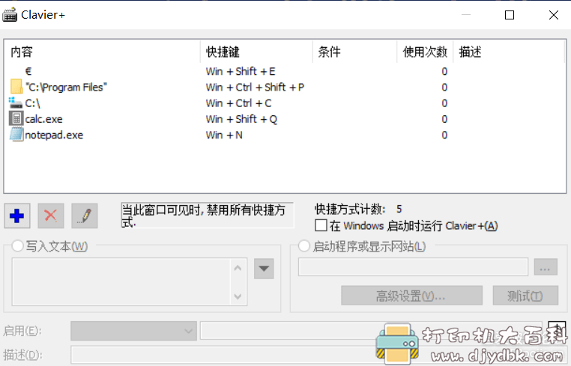The image size is (571, 366).
Task: Click the browse "..." button
Action: pos(546,267)
